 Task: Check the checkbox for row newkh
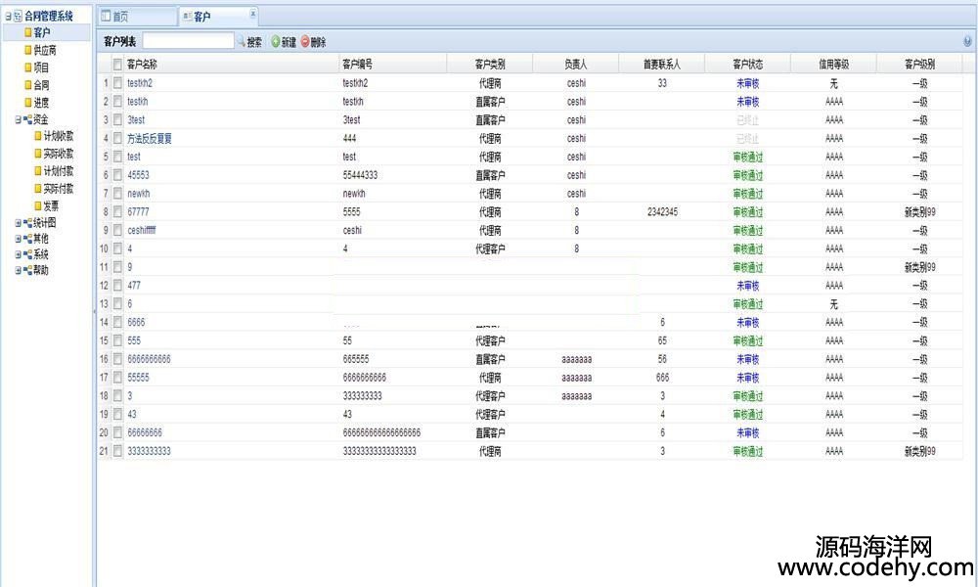tap(117, 194)
